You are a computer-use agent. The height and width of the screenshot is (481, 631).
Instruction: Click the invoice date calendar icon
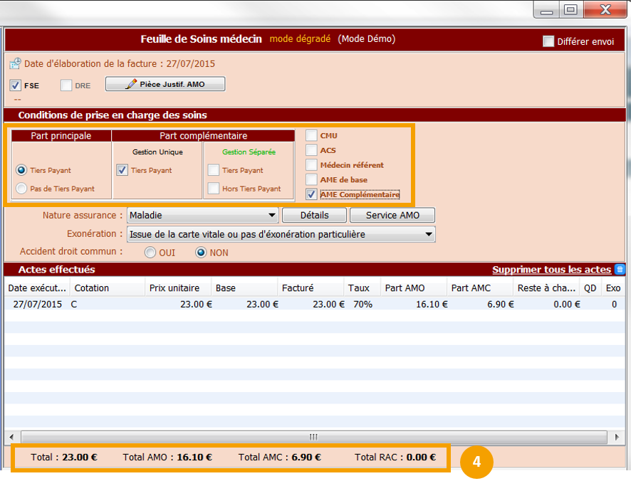click(15, 63)
